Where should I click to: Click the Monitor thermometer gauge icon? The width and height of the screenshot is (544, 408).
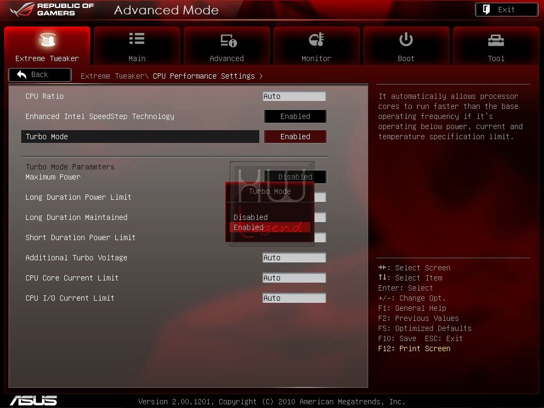point(317,39)
